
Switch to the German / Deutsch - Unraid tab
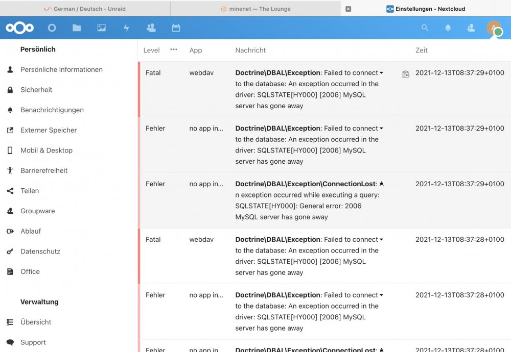(85, 9)
